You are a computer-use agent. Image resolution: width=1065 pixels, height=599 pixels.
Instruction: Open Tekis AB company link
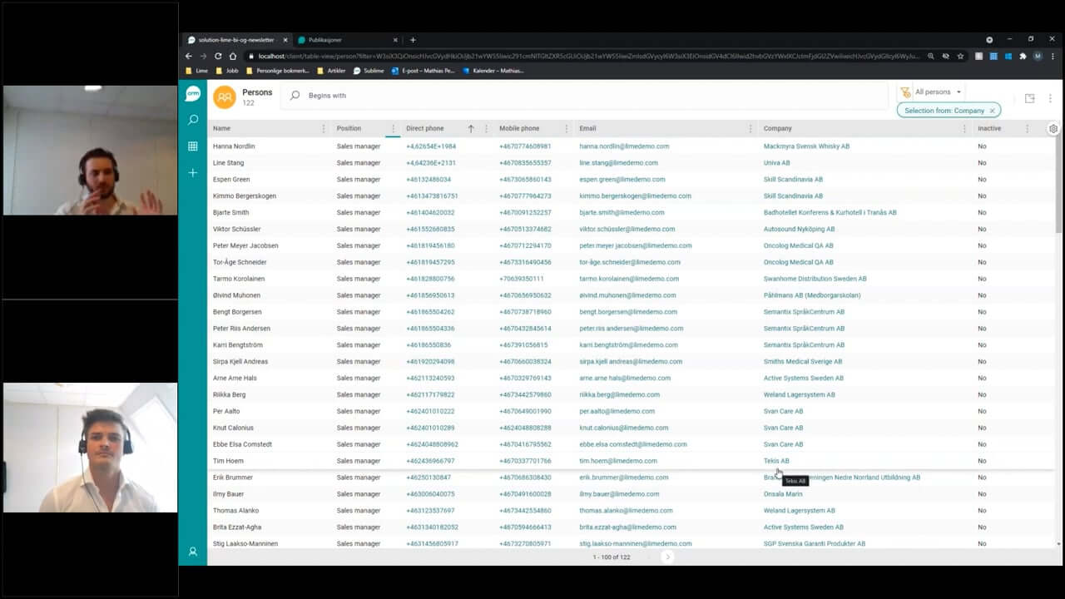pos(776,461)
